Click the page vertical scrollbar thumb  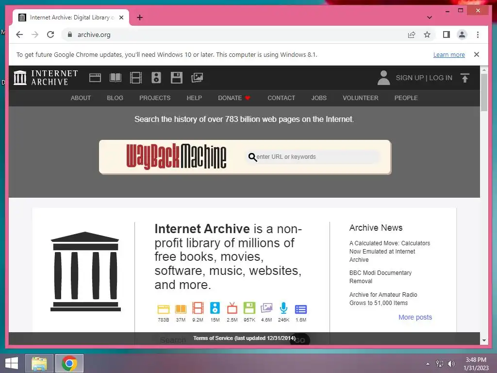[484, 92]
